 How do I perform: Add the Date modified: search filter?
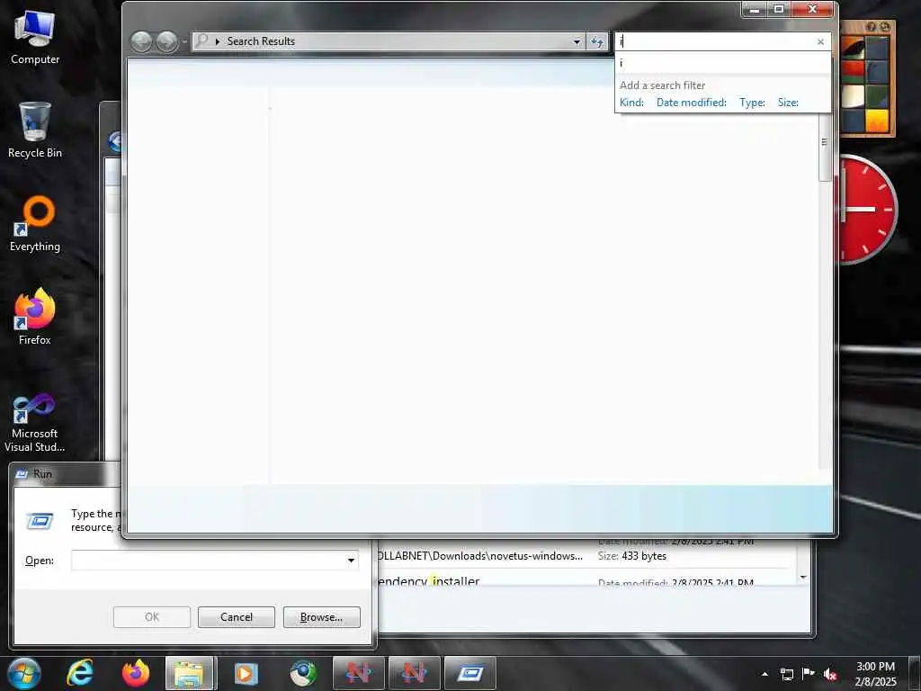[692, 103]
